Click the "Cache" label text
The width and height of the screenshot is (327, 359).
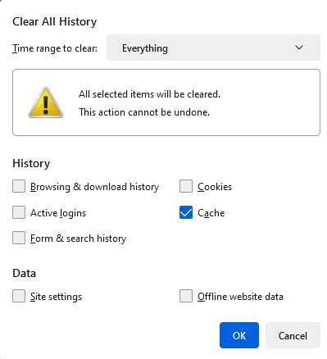pyautogui.click(x=211, y=213)
